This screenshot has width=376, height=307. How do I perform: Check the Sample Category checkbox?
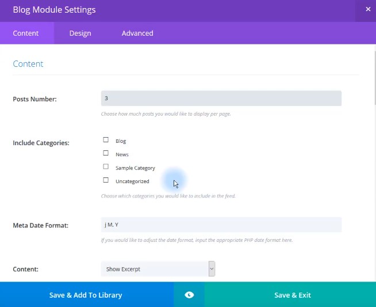[106, 167]
